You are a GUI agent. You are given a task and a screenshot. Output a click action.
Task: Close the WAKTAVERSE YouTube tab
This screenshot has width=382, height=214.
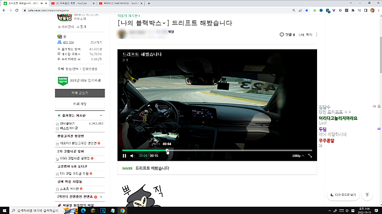point(141,3)
